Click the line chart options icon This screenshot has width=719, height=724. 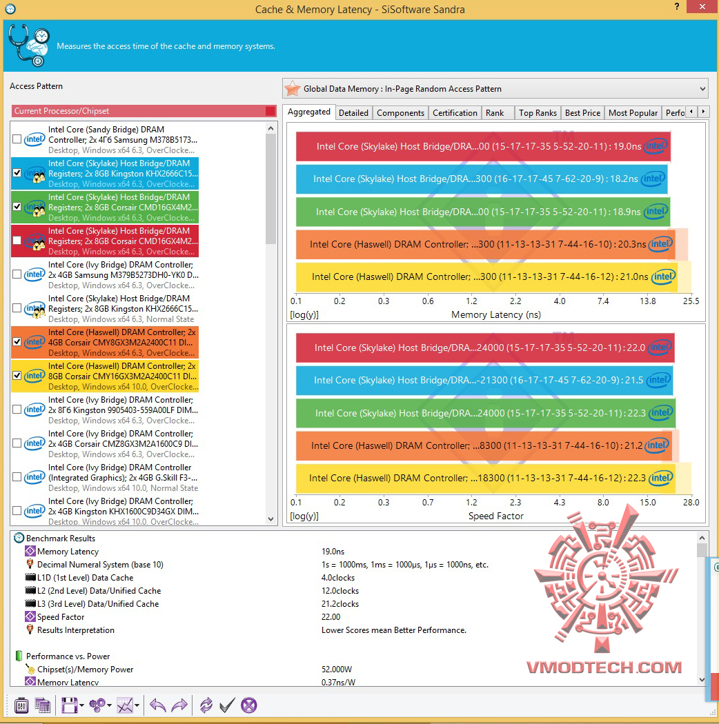click(x=125, y=705)
